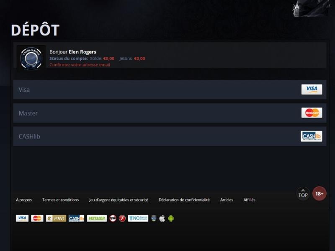The image size is (335, 251).
Task: Click the footer Neteller payment icon
Action: click(97, 218)
